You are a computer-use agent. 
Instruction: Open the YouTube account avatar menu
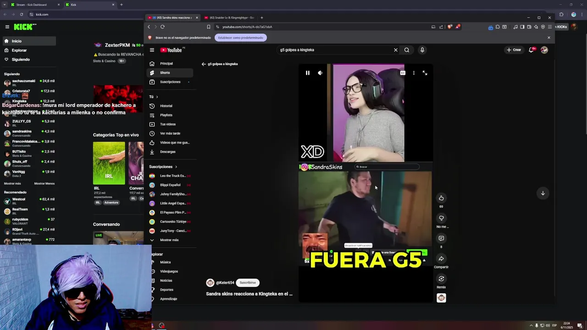pos(544,50)
